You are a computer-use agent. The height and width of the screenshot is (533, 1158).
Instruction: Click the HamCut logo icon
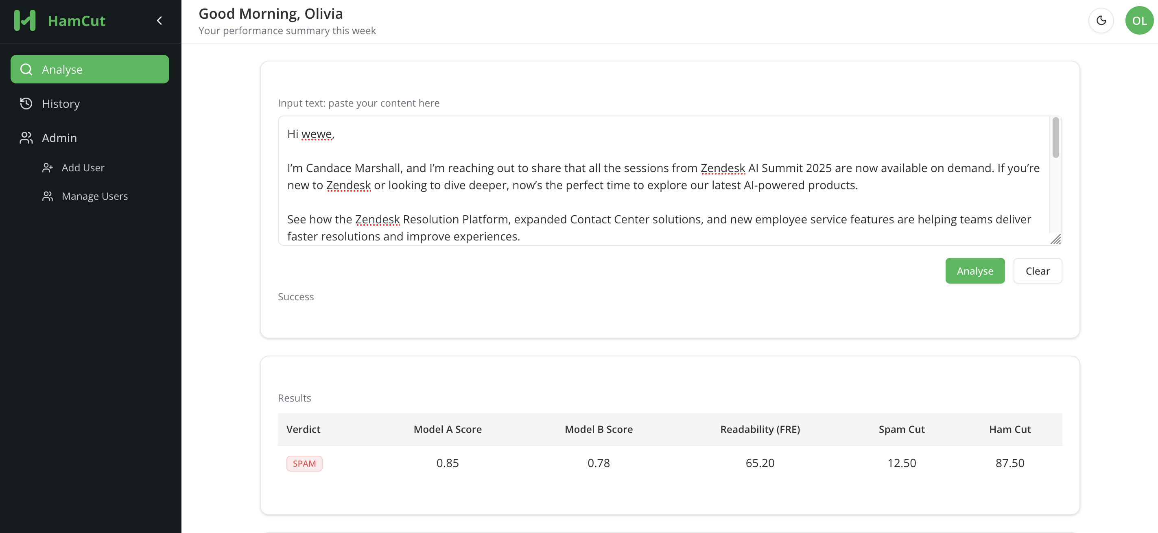tap(25, 21)
